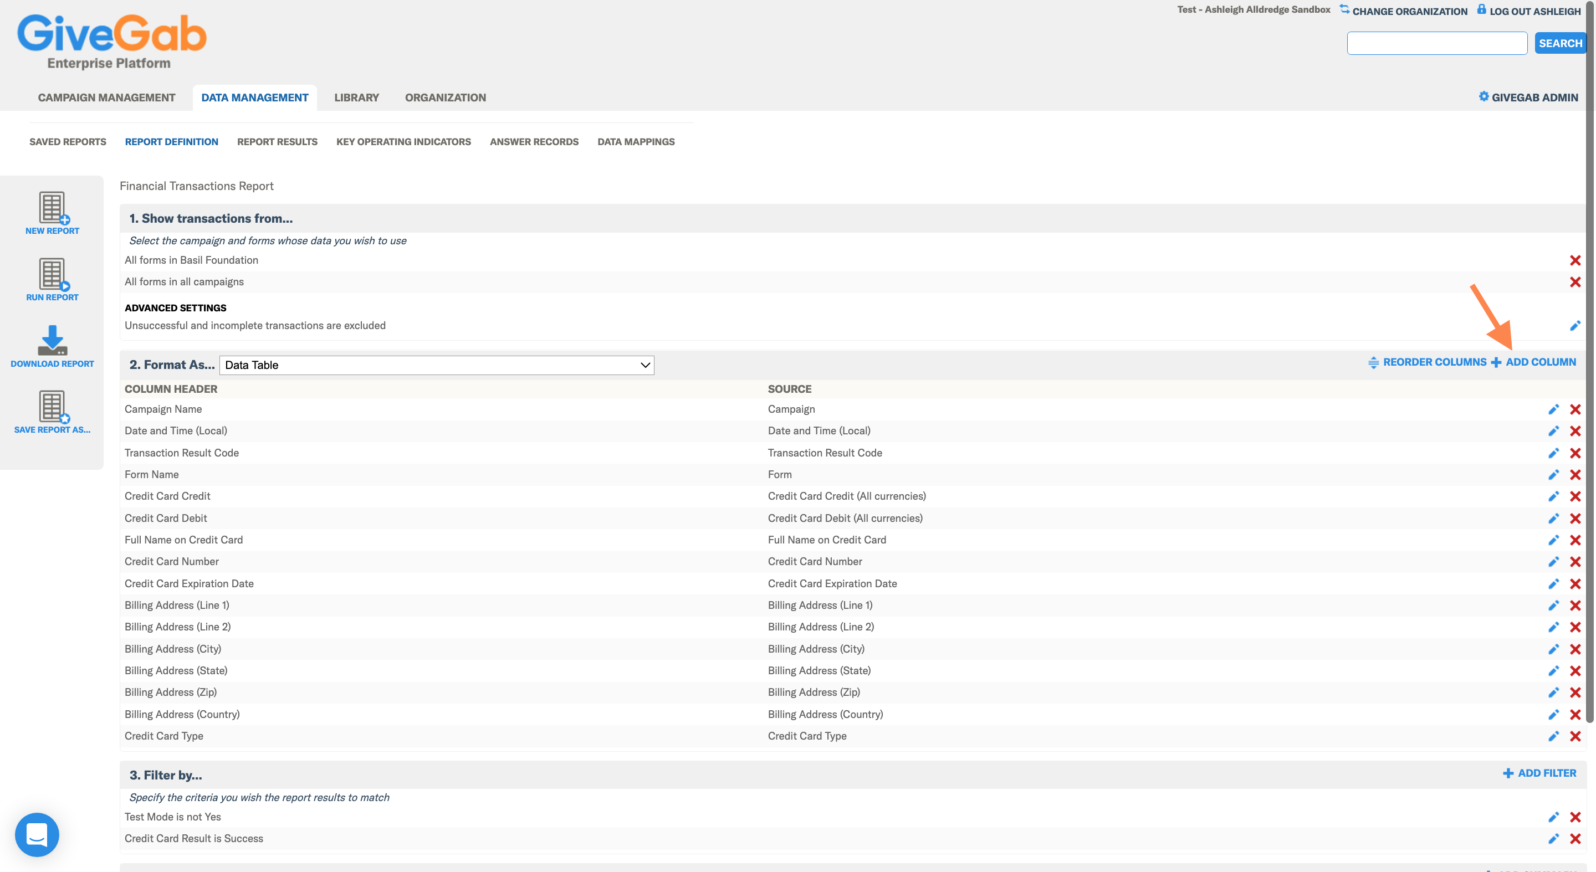
Task: Click the 'Financial Transactions Report' title
Action: point(196,186)
